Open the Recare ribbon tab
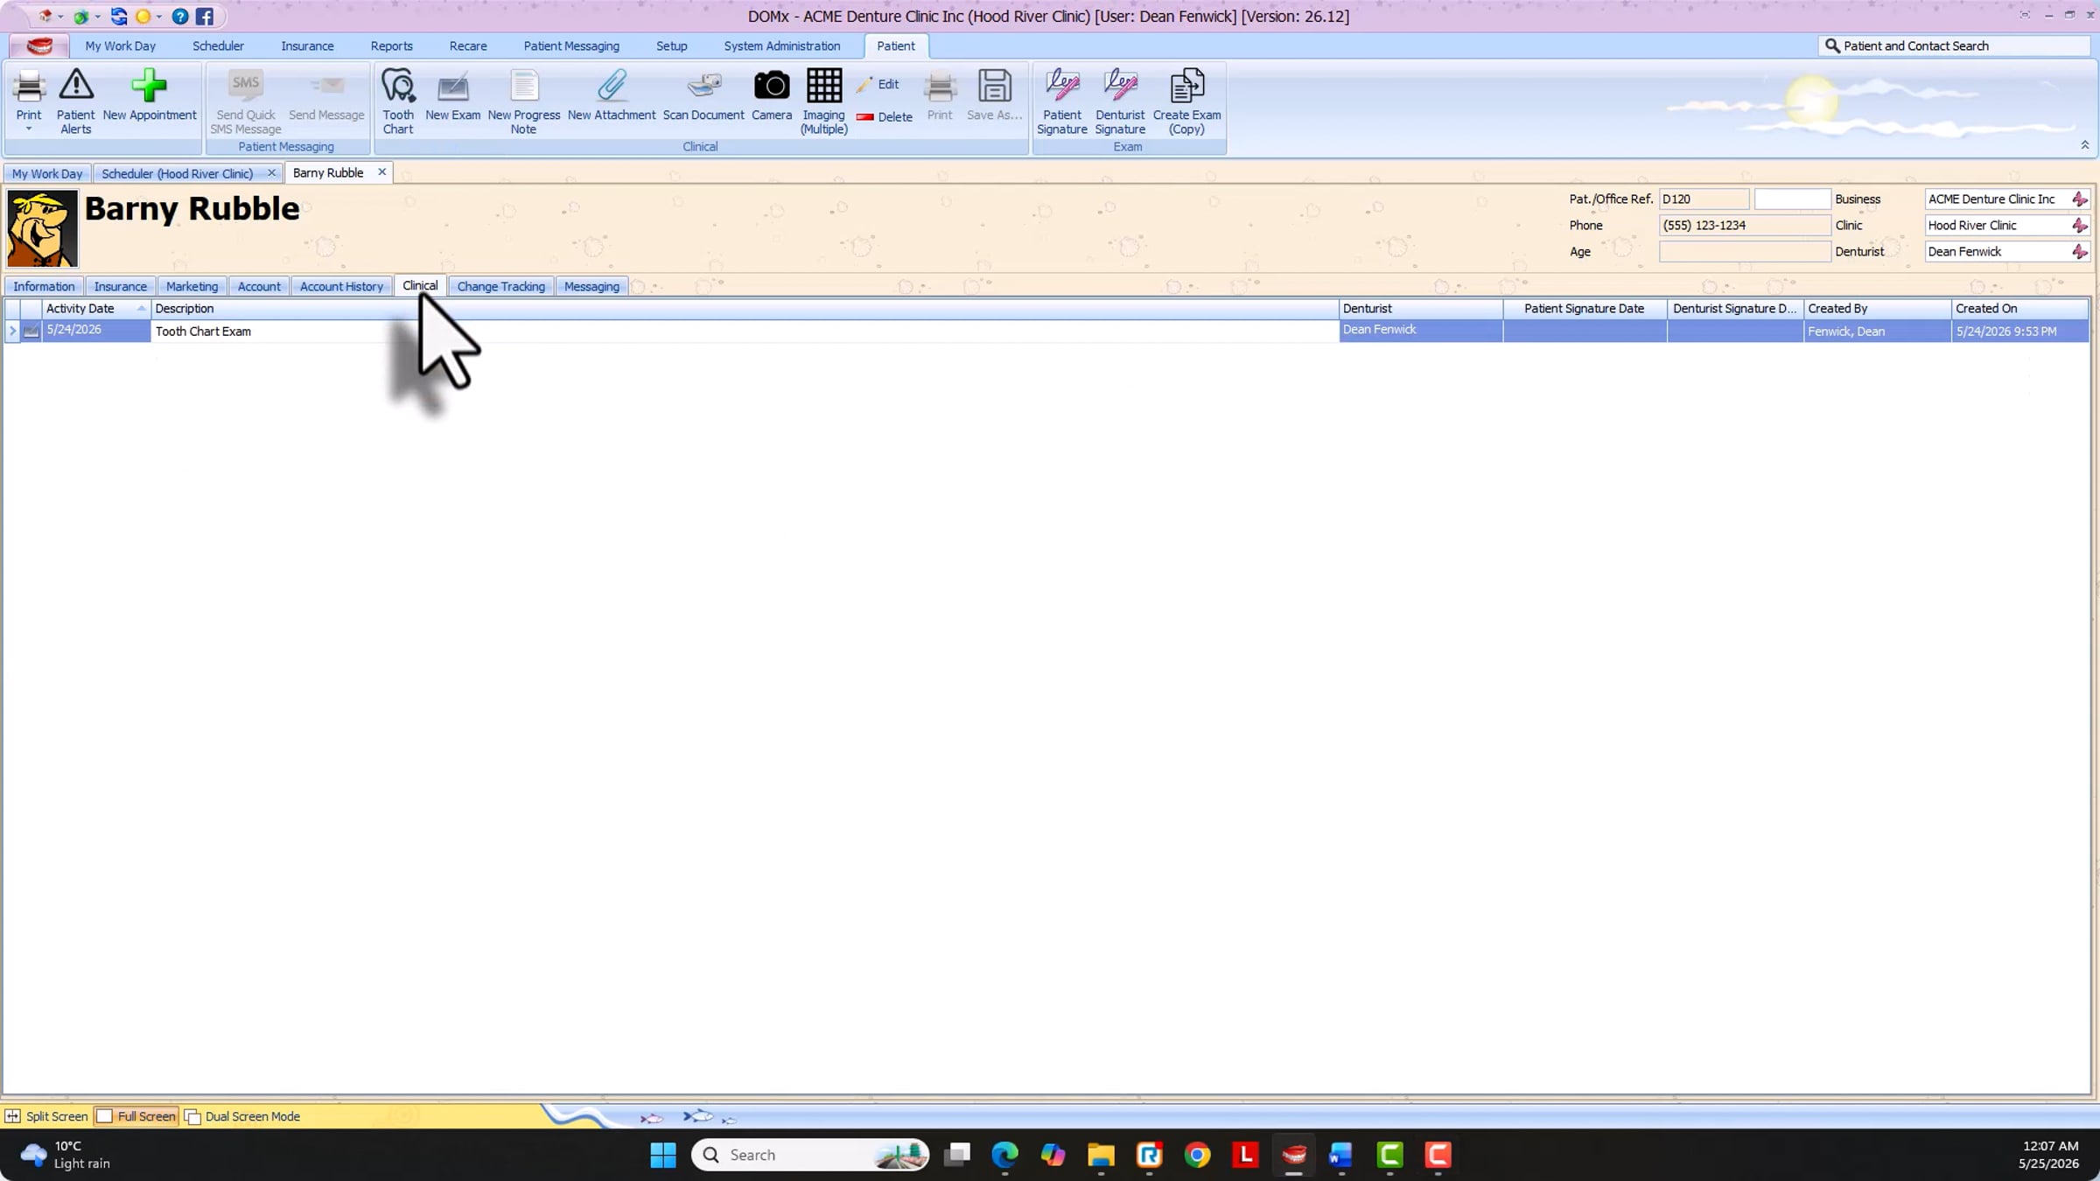Image resolution: width=2100 pixels, height=1181 pixels. coord(468,45)
